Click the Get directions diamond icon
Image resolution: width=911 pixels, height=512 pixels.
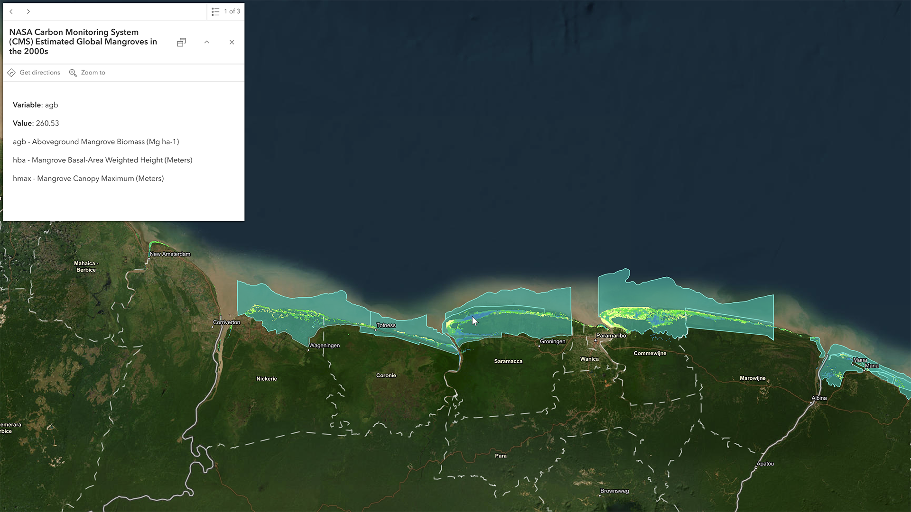[11, 73]
